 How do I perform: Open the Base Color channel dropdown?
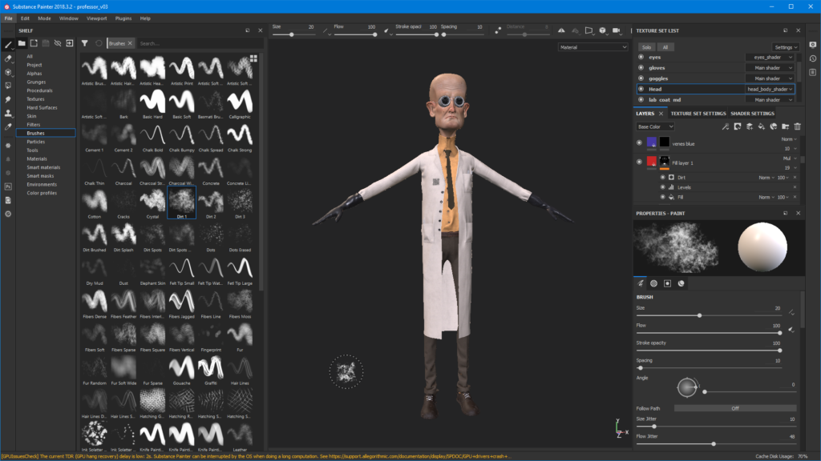click(656, 126)
